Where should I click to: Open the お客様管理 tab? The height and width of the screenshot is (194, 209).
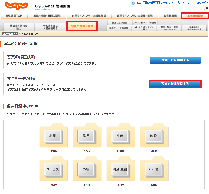(170, 16)
